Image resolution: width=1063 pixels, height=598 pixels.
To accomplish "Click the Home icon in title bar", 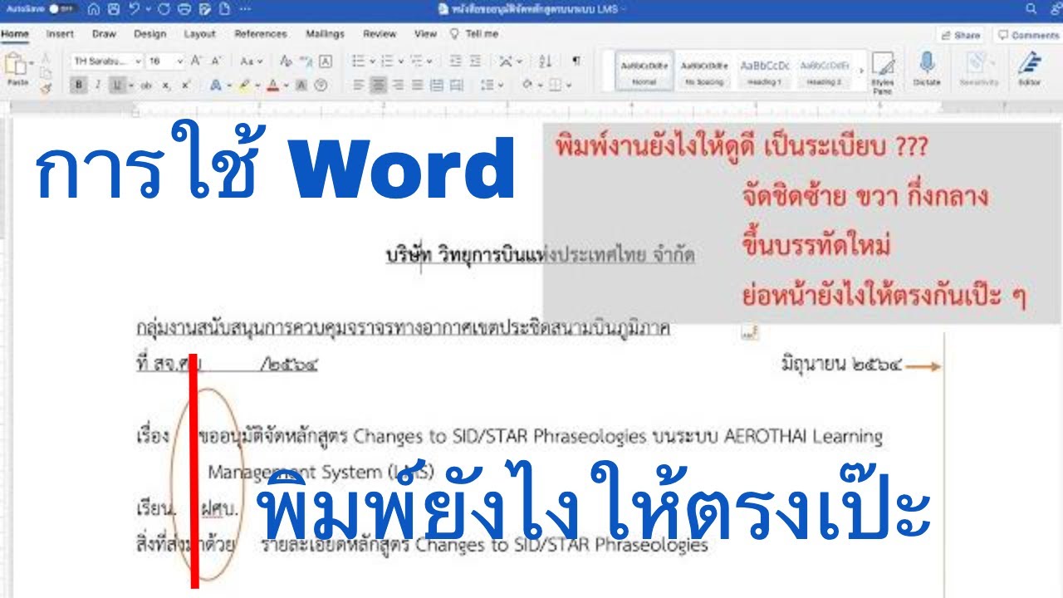I will click(93, 9).
